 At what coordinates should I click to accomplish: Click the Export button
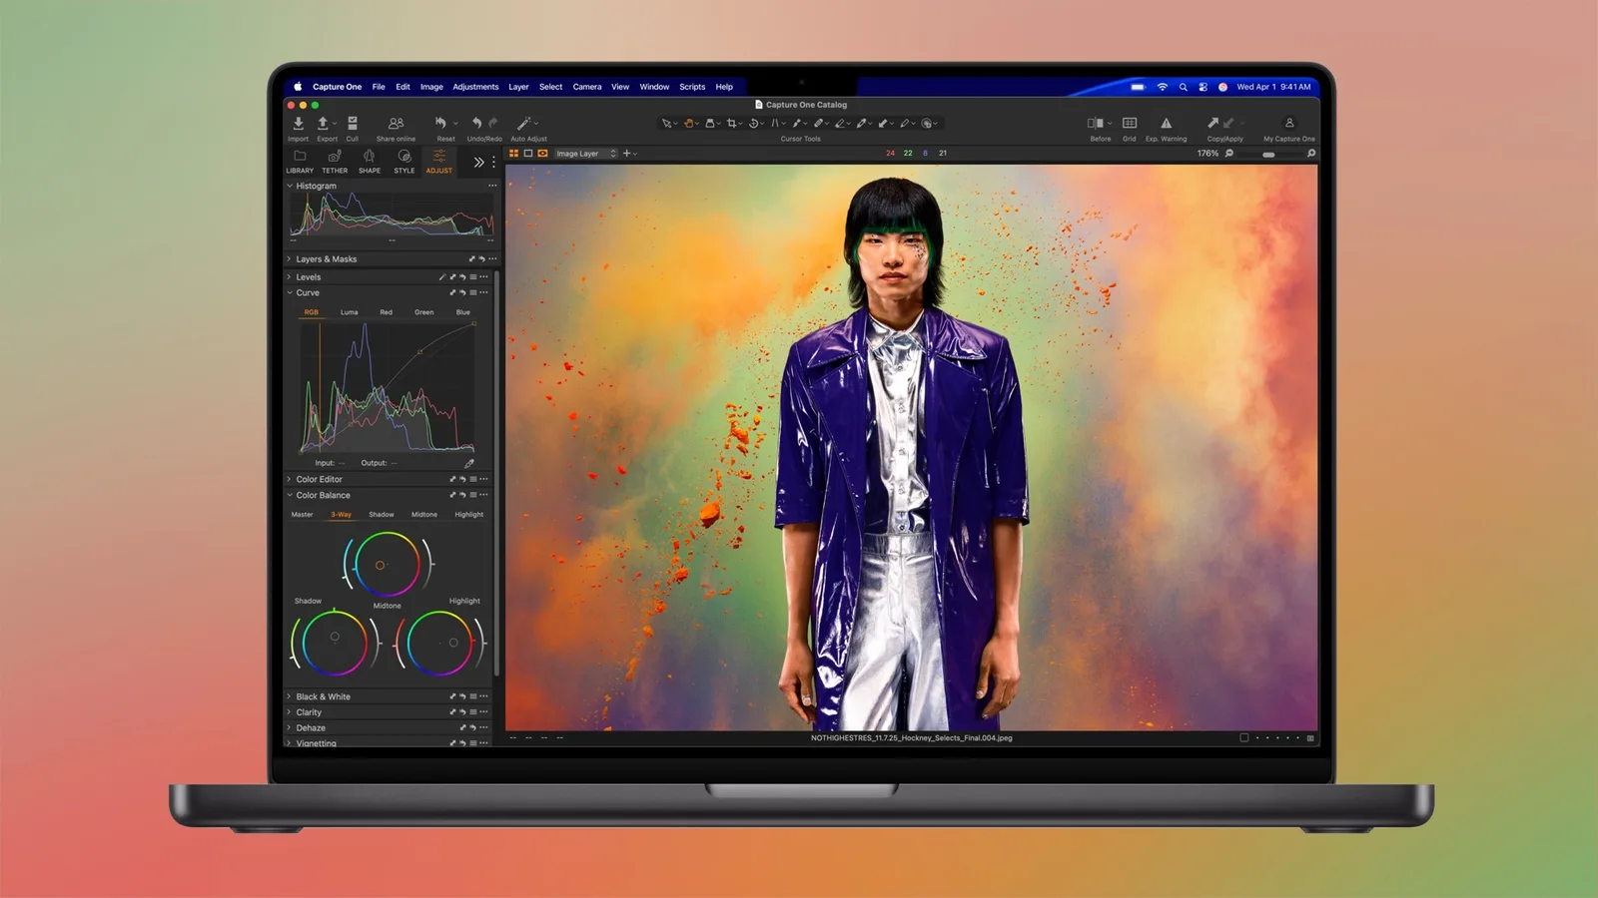tap(323, 123)
